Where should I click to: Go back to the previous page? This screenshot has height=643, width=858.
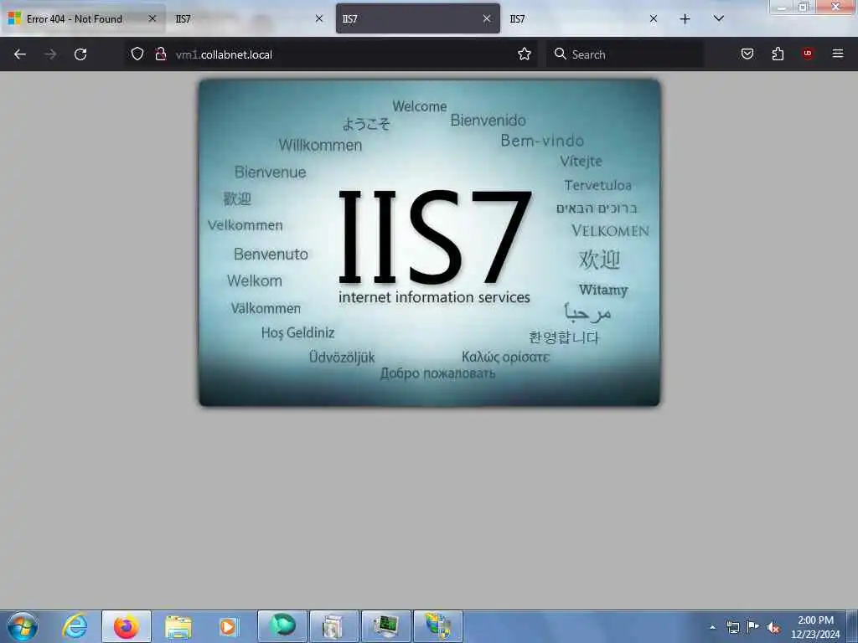[x=20, y=54]
